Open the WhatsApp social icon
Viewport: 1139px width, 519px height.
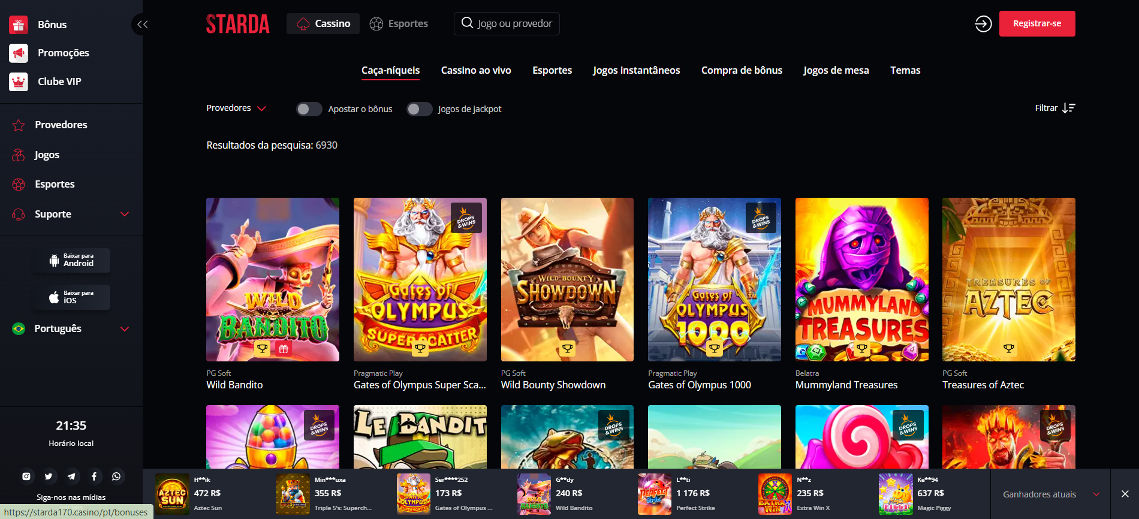coord(116,476)
